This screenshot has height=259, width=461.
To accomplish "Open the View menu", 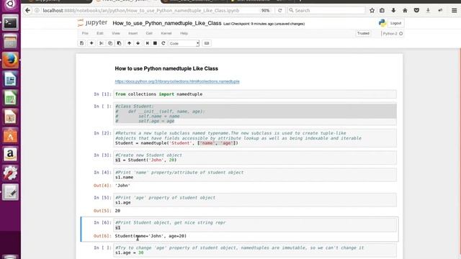I will (115, 33).
